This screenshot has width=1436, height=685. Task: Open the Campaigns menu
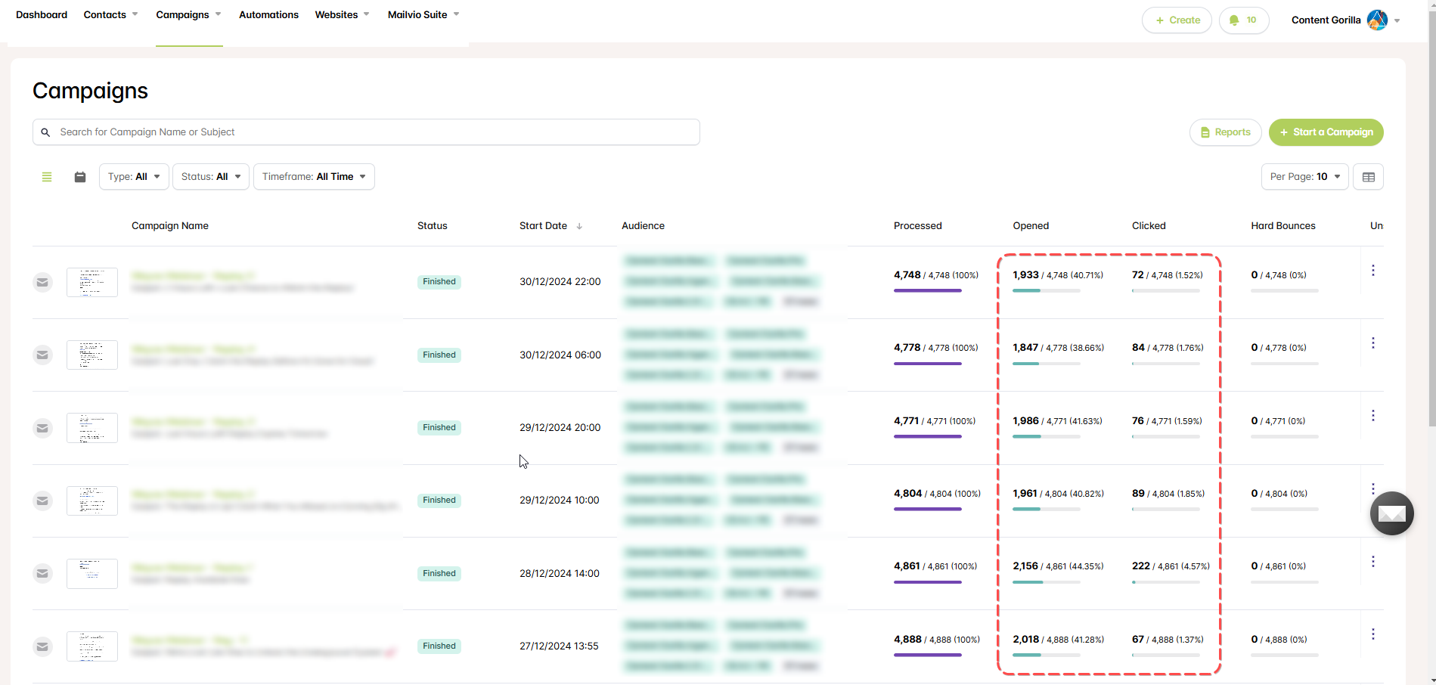tap(188, 14)
